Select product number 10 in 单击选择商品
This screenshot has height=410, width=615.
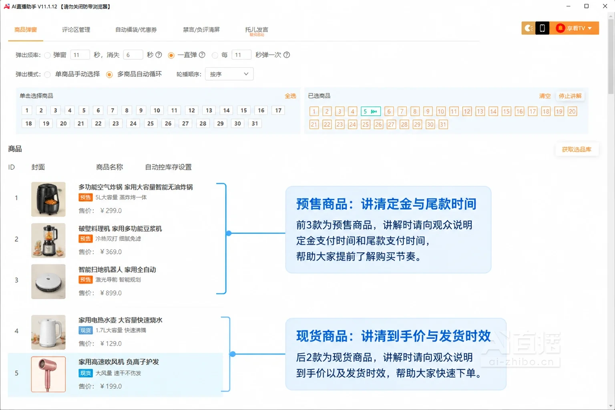pyautogui.click(x=157, y=111)
